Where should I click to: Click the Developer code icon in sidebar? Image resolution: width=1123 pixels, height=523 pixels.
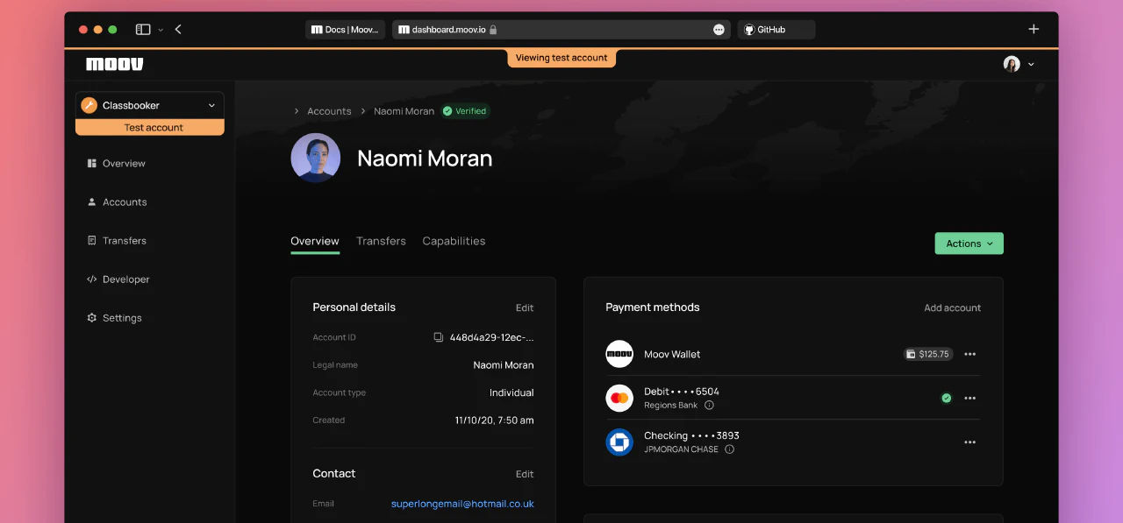(91, 279)
